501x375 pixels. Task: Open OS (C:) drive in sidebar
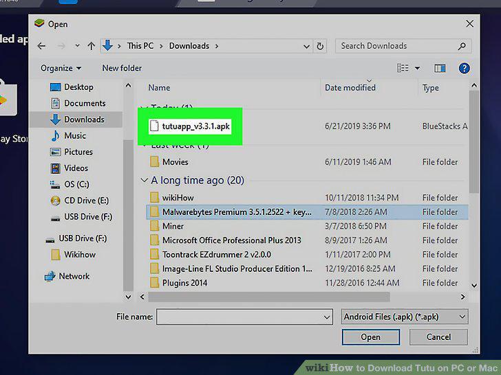click(76, 184)
